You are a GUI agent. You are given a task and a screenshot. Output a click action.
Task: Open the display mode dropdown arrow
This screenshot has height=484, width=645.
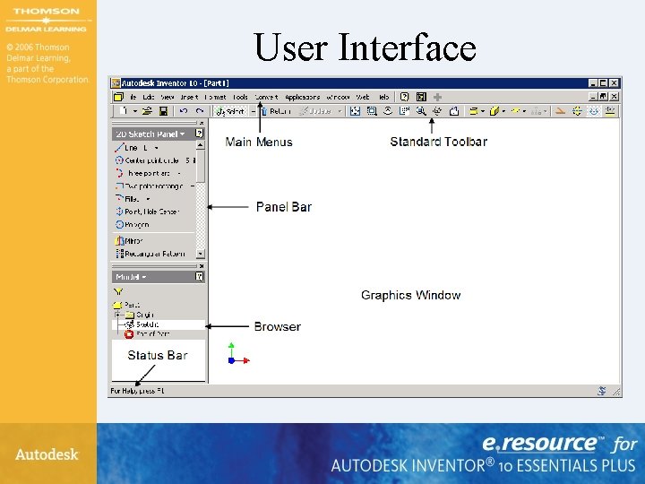[483, 111]
